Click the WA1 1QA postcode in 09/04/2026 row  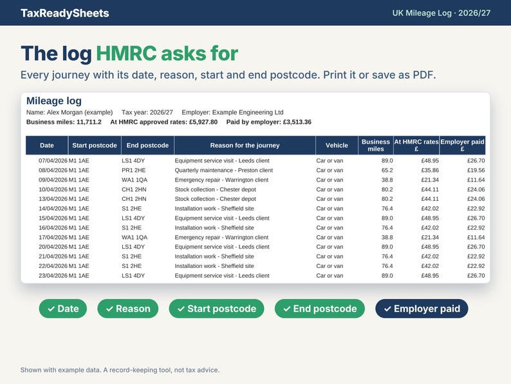(135, 180)
